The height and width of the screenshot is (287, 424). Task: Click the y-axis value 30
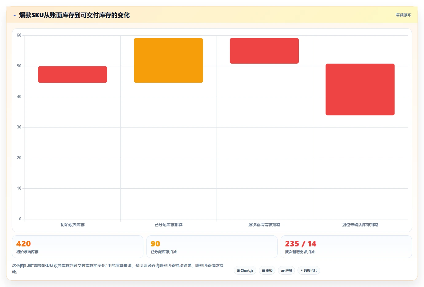(19, 127)
